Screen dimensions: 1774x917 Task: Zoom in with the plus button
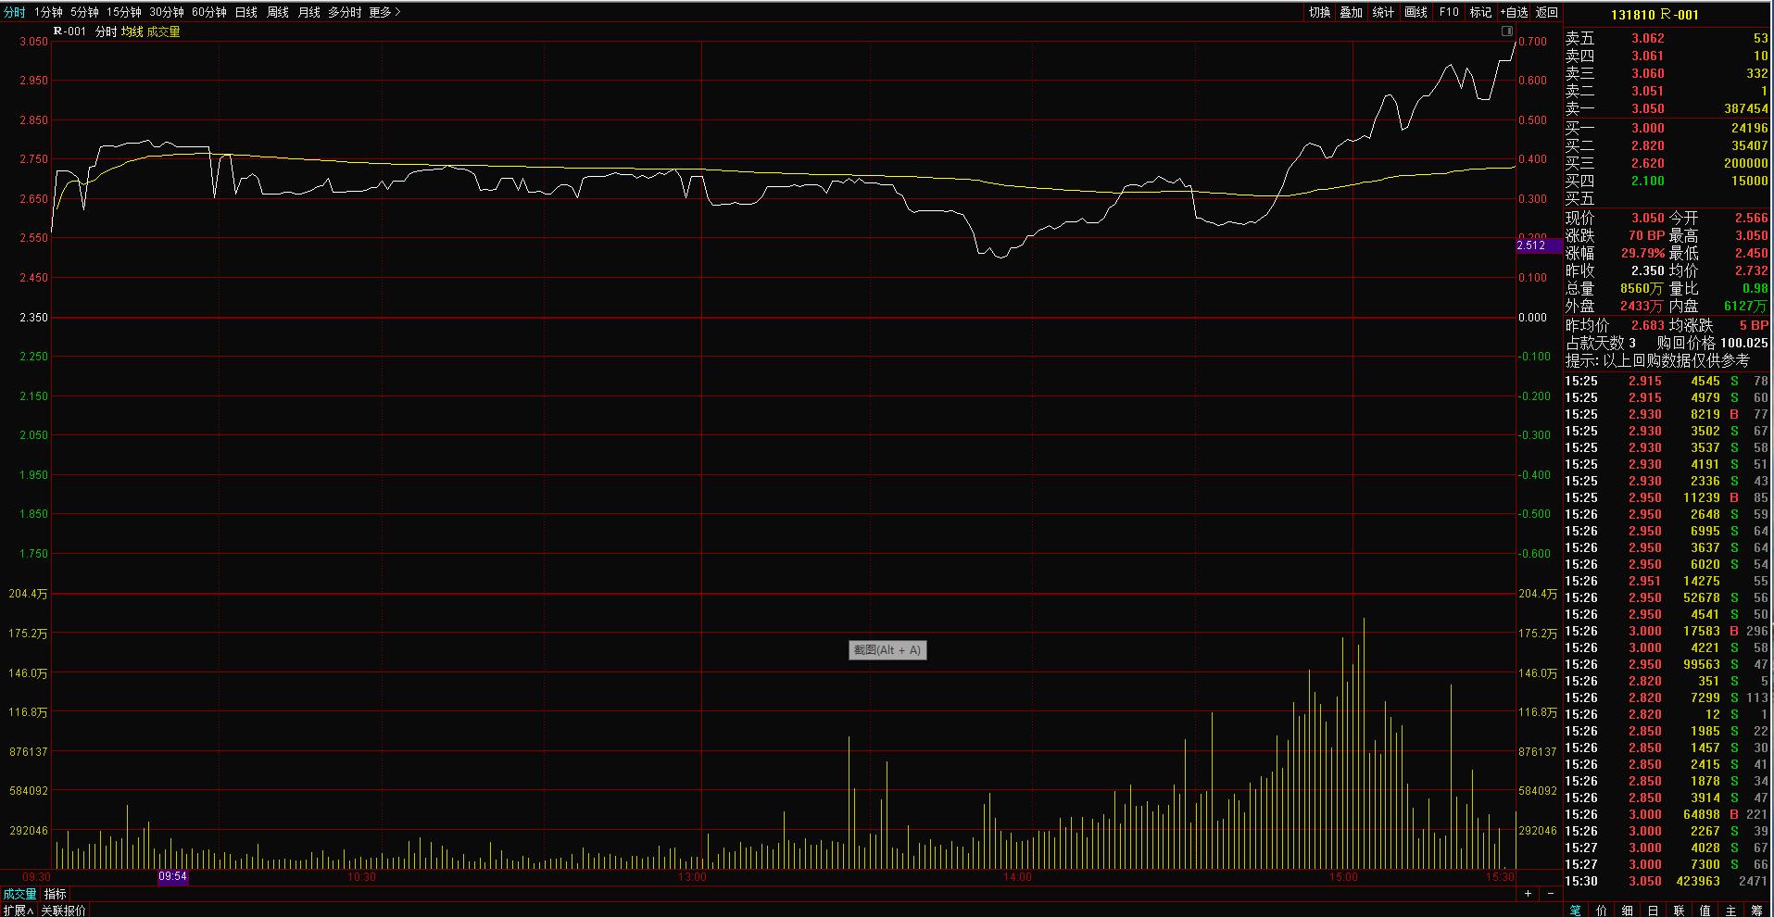[x=1528, y=894]
